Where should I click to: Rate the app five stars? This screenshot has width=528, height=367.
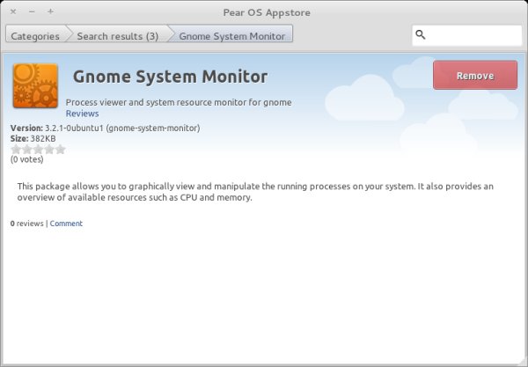[60, 149]
